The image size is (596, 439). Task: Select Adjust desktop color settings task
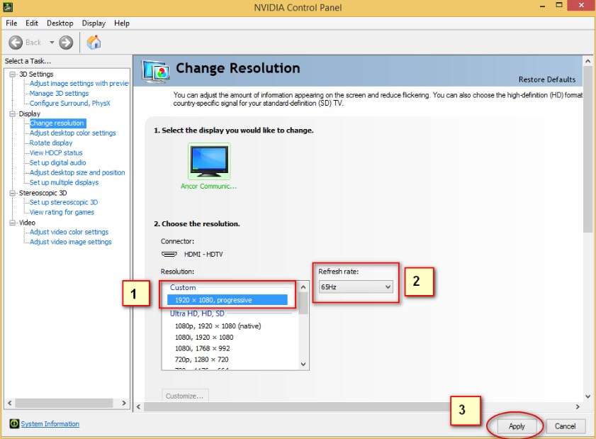[72, 133]
